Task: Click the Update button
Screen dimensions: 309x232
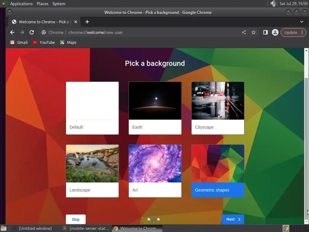Action: coord(291,32)
